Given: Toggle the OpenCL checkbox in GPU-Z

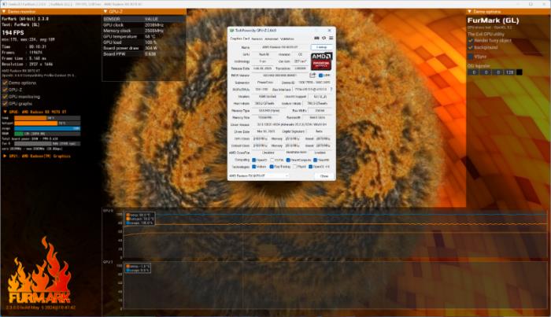Looking at the screenshot, I should click(254, 160).
